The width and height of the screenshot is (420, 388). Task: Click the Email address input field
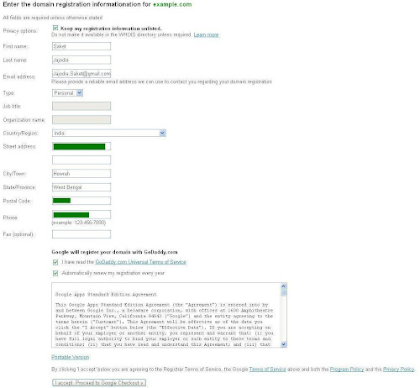point(81,74)
